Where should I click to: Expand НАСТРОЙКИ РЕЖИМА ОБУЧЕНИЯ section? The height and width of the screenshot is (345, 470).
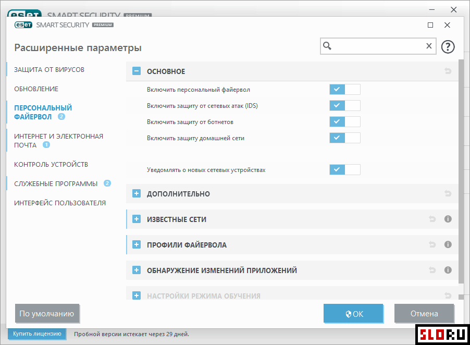pyautogui.click(x=137, y=295)
